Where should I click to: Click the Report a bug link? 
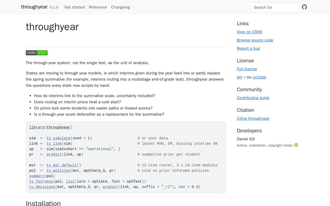click(x=248, y=48)
